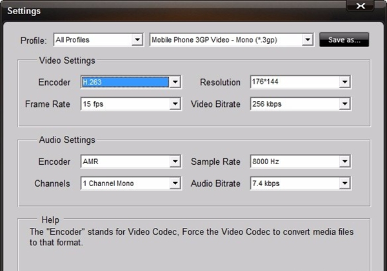Close the Settings dialog with X
This screenshot has width=387, height=271.
pyautogui.click(x=361, y=6)
